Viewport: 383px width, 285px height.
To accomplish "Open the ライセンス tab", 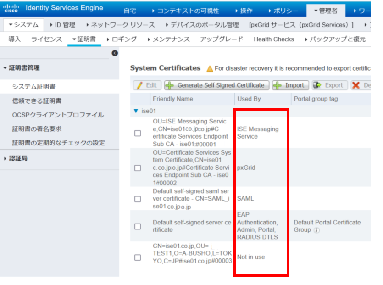I will pyautogui.click(x=46, y=39).
